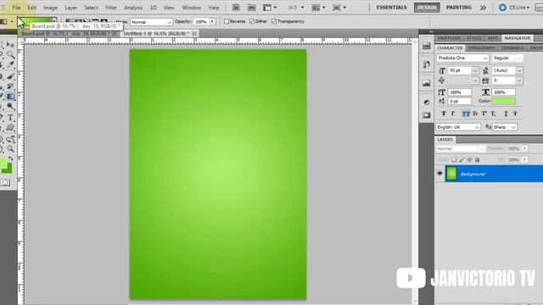Open the Layer menu
543x305 pixels.
[71, 8]
